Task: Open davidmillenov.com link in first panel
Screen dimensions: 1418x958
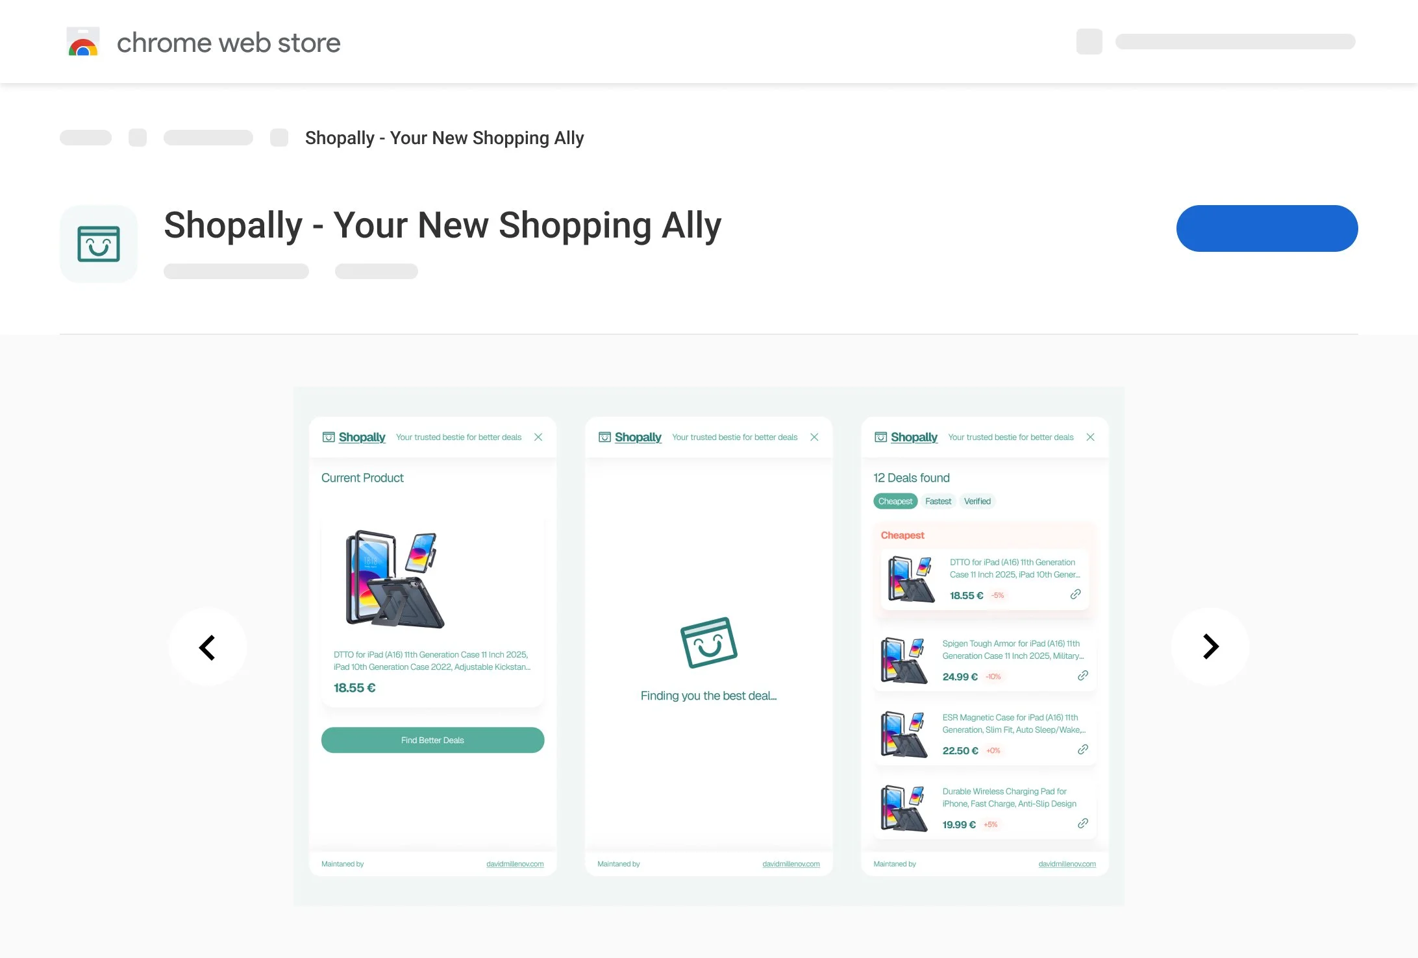Action: [515, 865]
